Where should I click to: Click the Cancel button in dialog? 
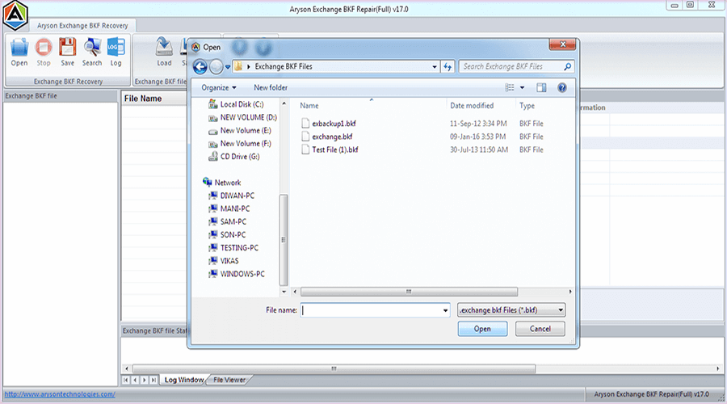tap(540, 329)
